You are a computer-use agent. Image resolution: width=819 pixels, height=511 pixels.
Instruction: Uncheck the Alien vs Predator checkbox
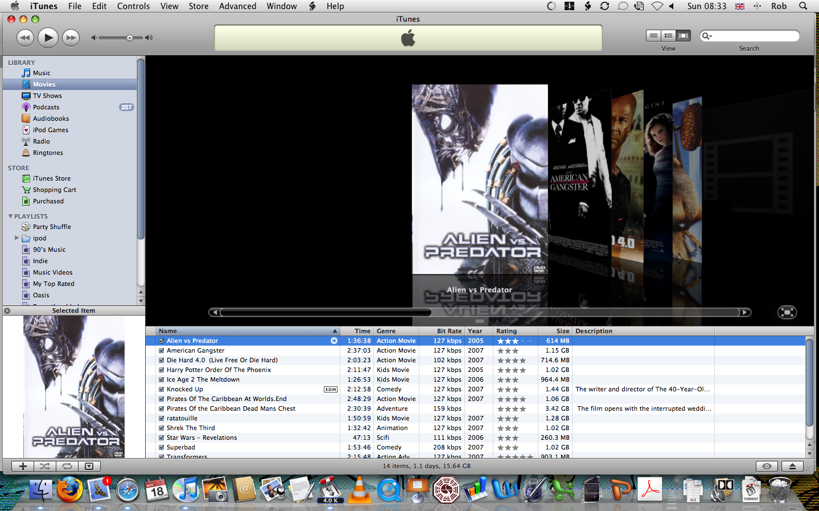pyautogui.click(x=162, y=341)
